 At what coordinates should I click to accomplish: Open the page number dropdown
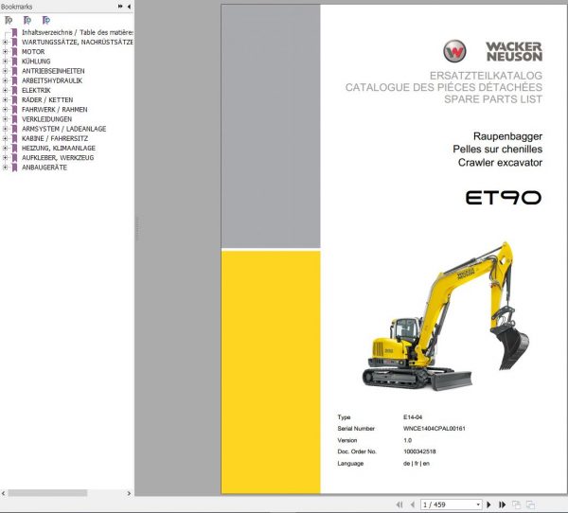point(478,504)
